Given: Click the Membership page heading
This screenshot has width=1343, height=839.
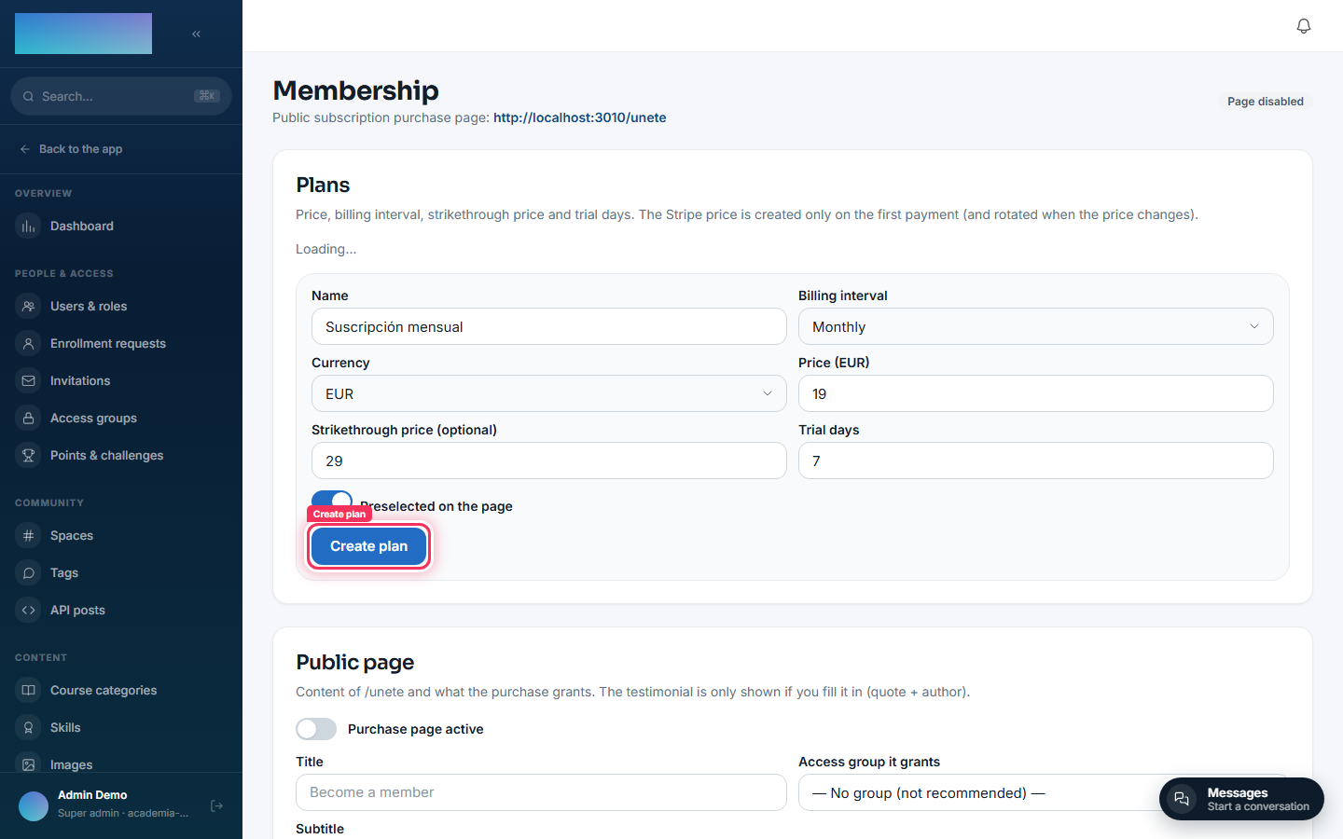Looking at the screenshot, I should point(355,90).
